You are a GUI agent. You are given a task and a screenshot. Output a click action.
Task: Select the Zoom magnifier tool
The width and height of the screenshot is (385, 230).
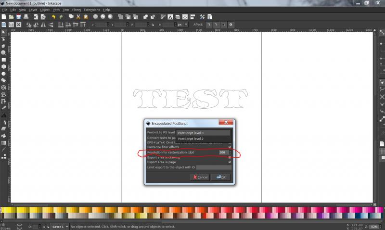point(3,53)
